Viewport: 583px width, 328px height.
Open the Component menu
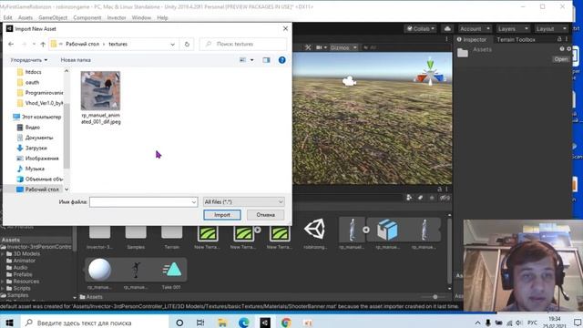[x=87, y=17]
